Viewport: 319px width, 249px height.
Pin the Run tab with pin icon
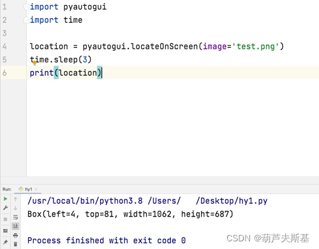[6, 242]
